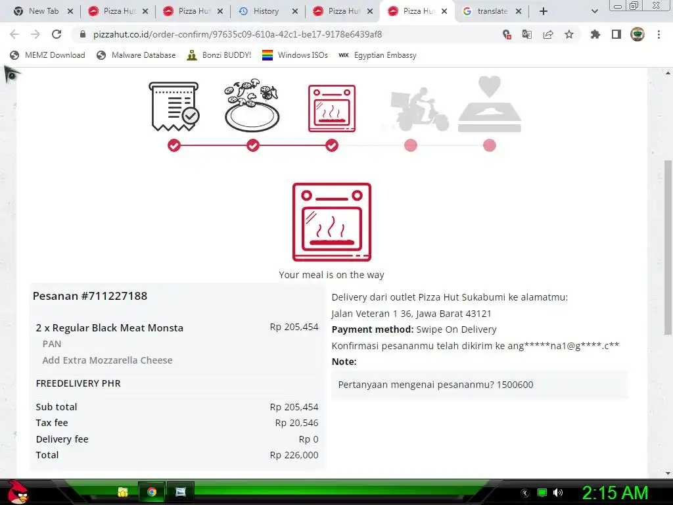Click the Your meal is on the way text
This screenshot has width=673, height=505.
[x=332, y=275]
